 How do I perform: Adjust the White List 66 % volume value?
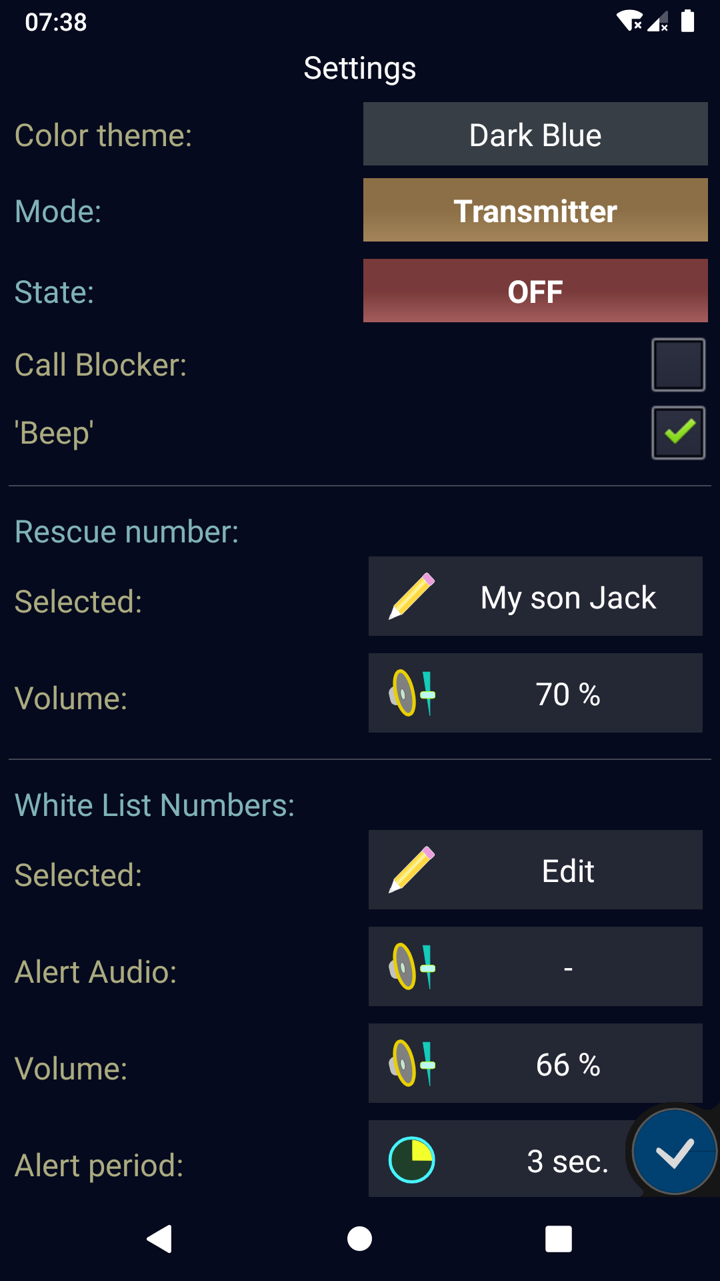pyautogui.click(x=568, y=1064)
